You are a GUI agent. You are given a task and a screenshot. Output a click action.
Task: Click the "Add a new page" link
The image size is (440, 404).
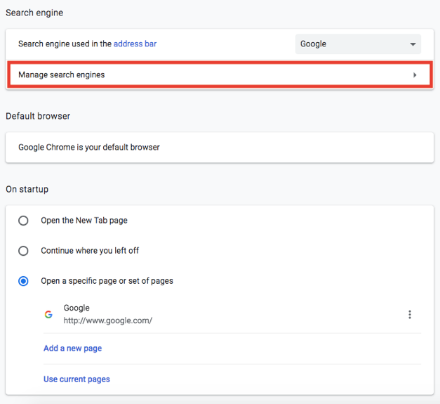[72, 348]
